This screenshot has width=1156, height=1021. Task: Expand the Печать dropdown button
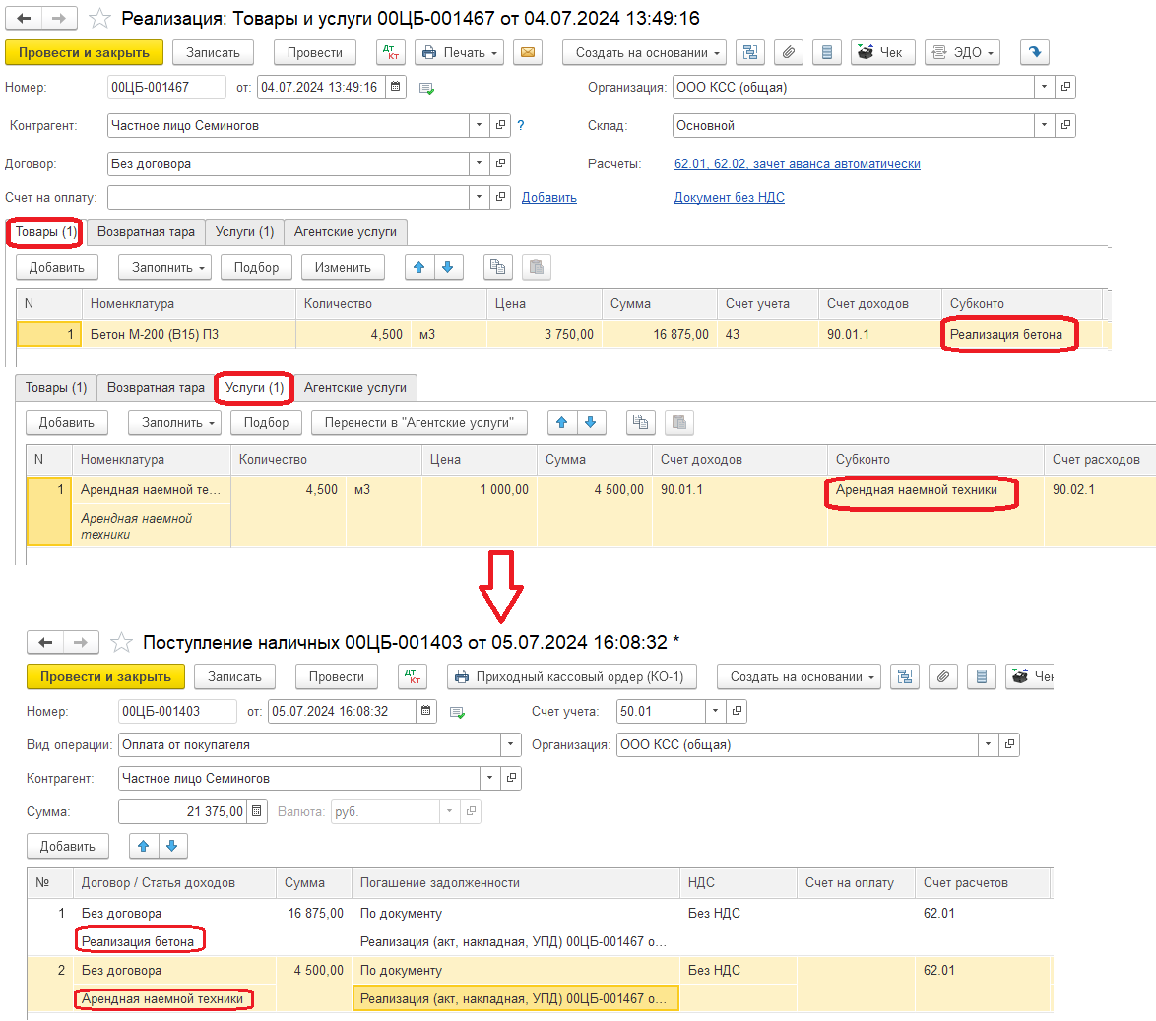click(459, 53)
